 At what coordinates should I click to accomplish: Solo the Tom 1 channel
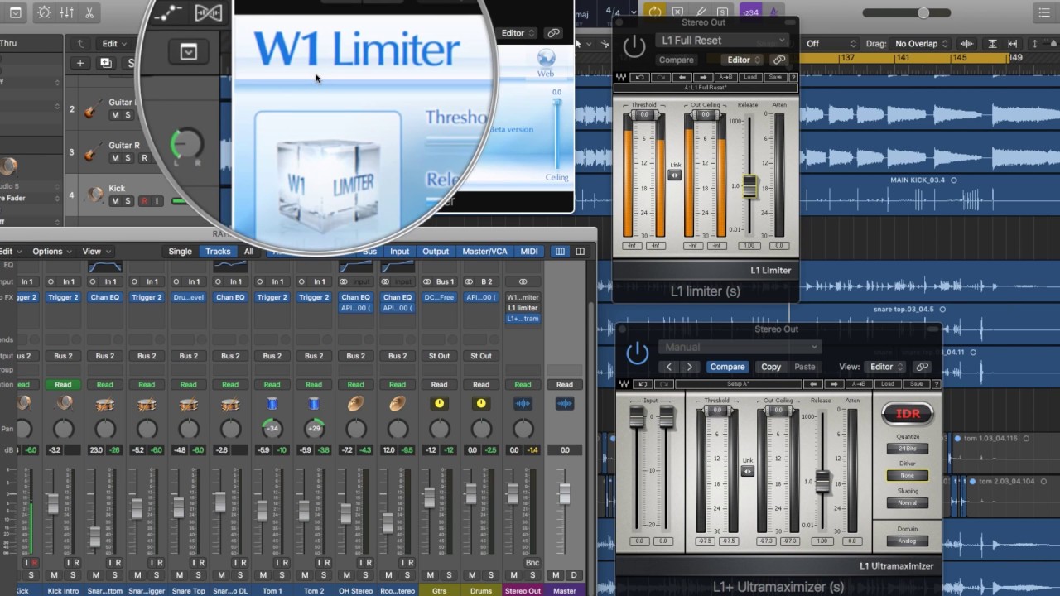click(x=282, y=574)
